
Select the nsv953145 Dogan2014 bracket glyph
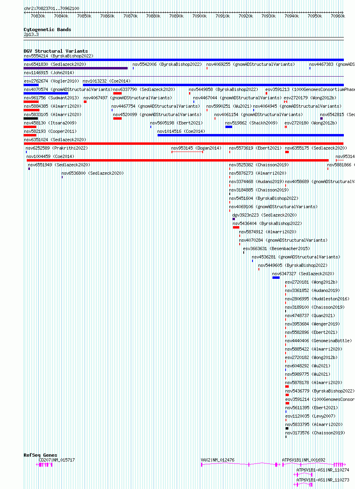point(187,152)
